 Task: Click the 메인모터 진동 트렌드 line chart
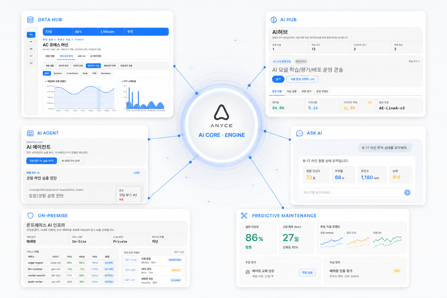(x=85, y=98)
